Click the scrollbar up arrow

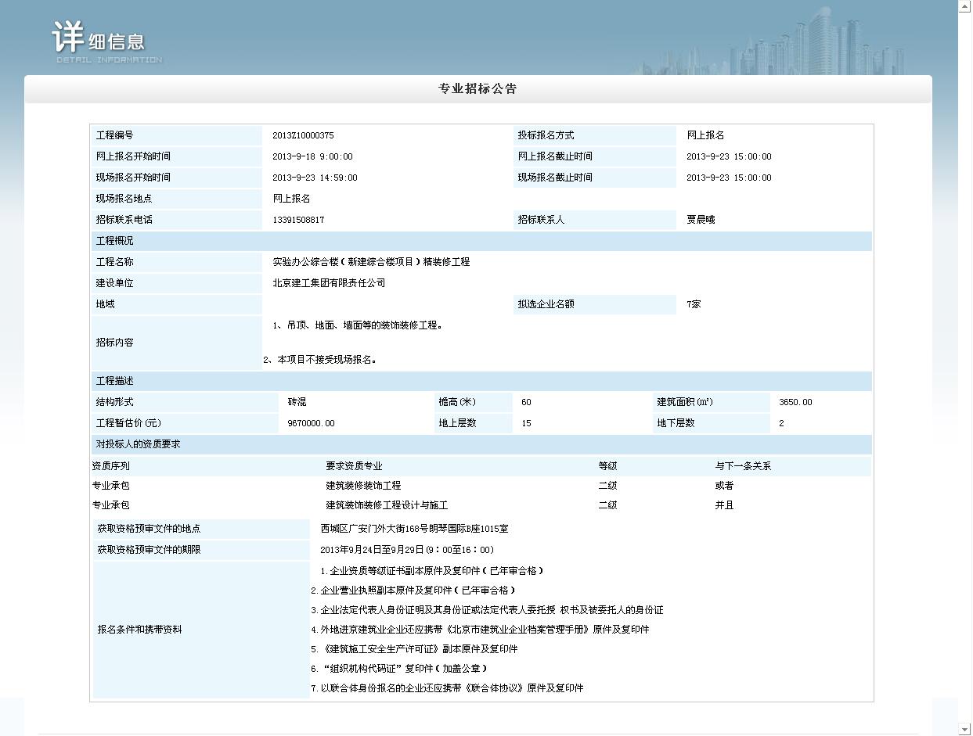coord(965,6)
